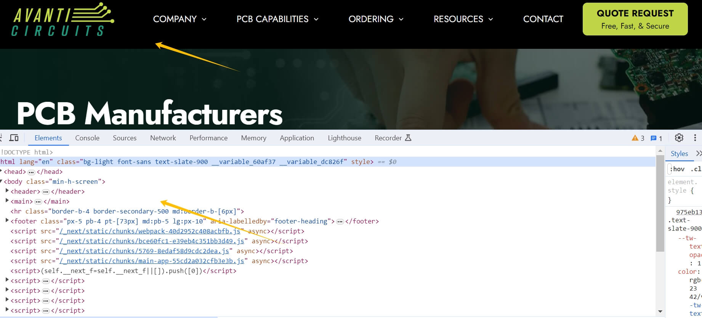Click the scrollbar up arrow
The width and height of the screenshot is (702, 318).
[x=660, y=151]
